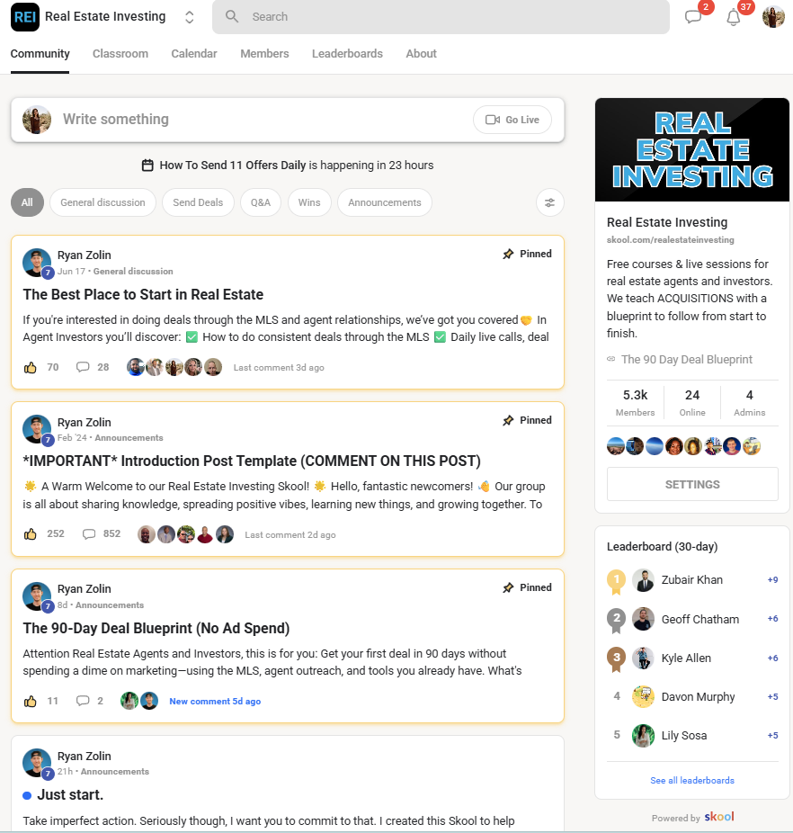Like The 90-Day Deal Blueprint post
793x833 pixels.
tap(31, 702)
